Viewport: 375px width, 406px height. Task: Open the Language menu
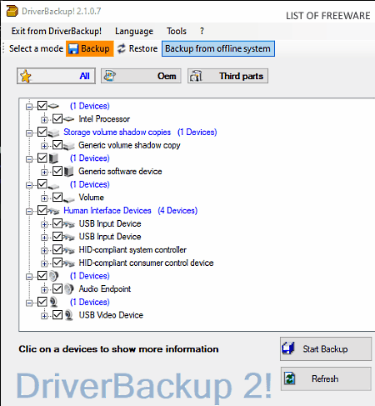(x=134, y=31)
